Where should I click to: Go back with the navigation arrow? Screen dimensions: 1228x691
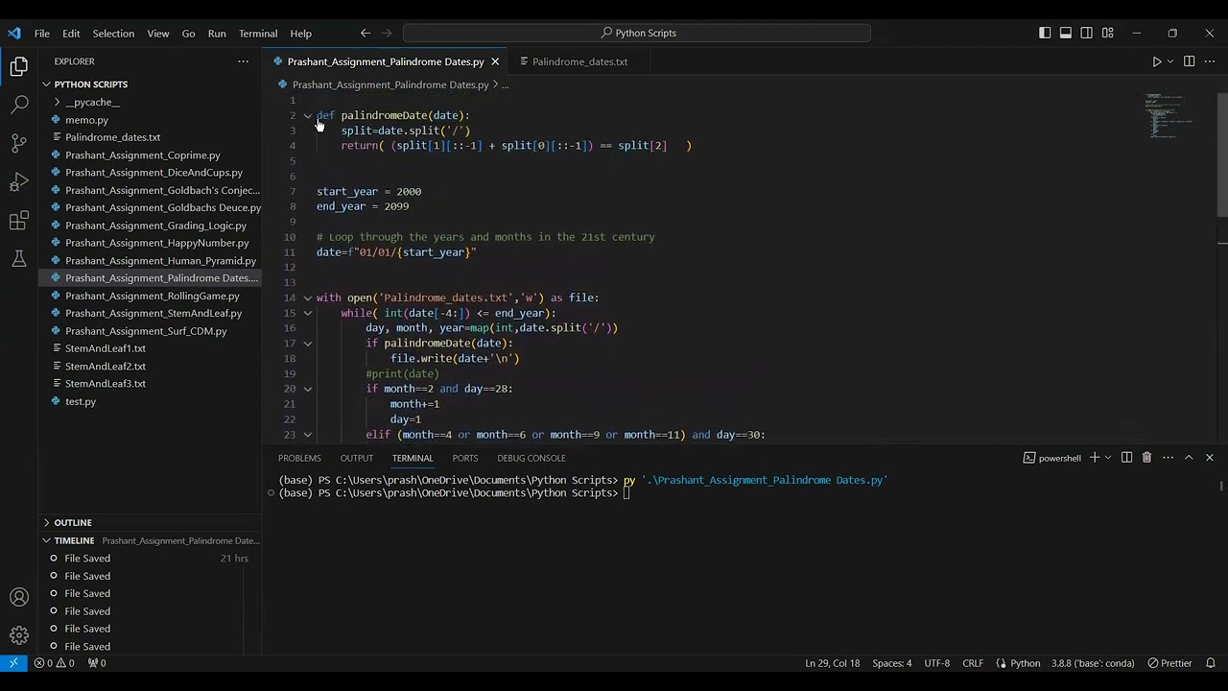click(x=366, y=33)
